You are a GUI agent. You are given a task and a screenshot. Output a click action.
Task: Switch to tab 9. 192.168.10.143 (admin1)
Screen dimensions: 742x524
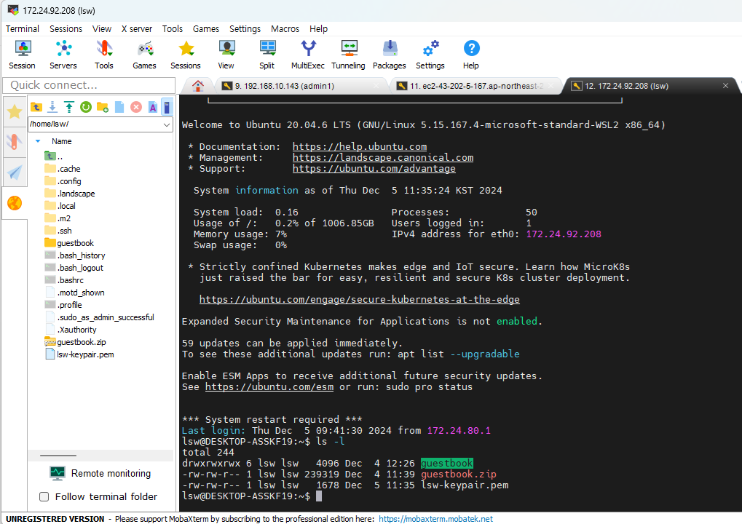coord(301,86)
